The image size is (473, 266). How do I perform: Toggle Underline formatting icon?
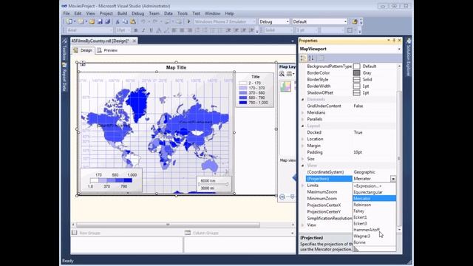point(151,30)
